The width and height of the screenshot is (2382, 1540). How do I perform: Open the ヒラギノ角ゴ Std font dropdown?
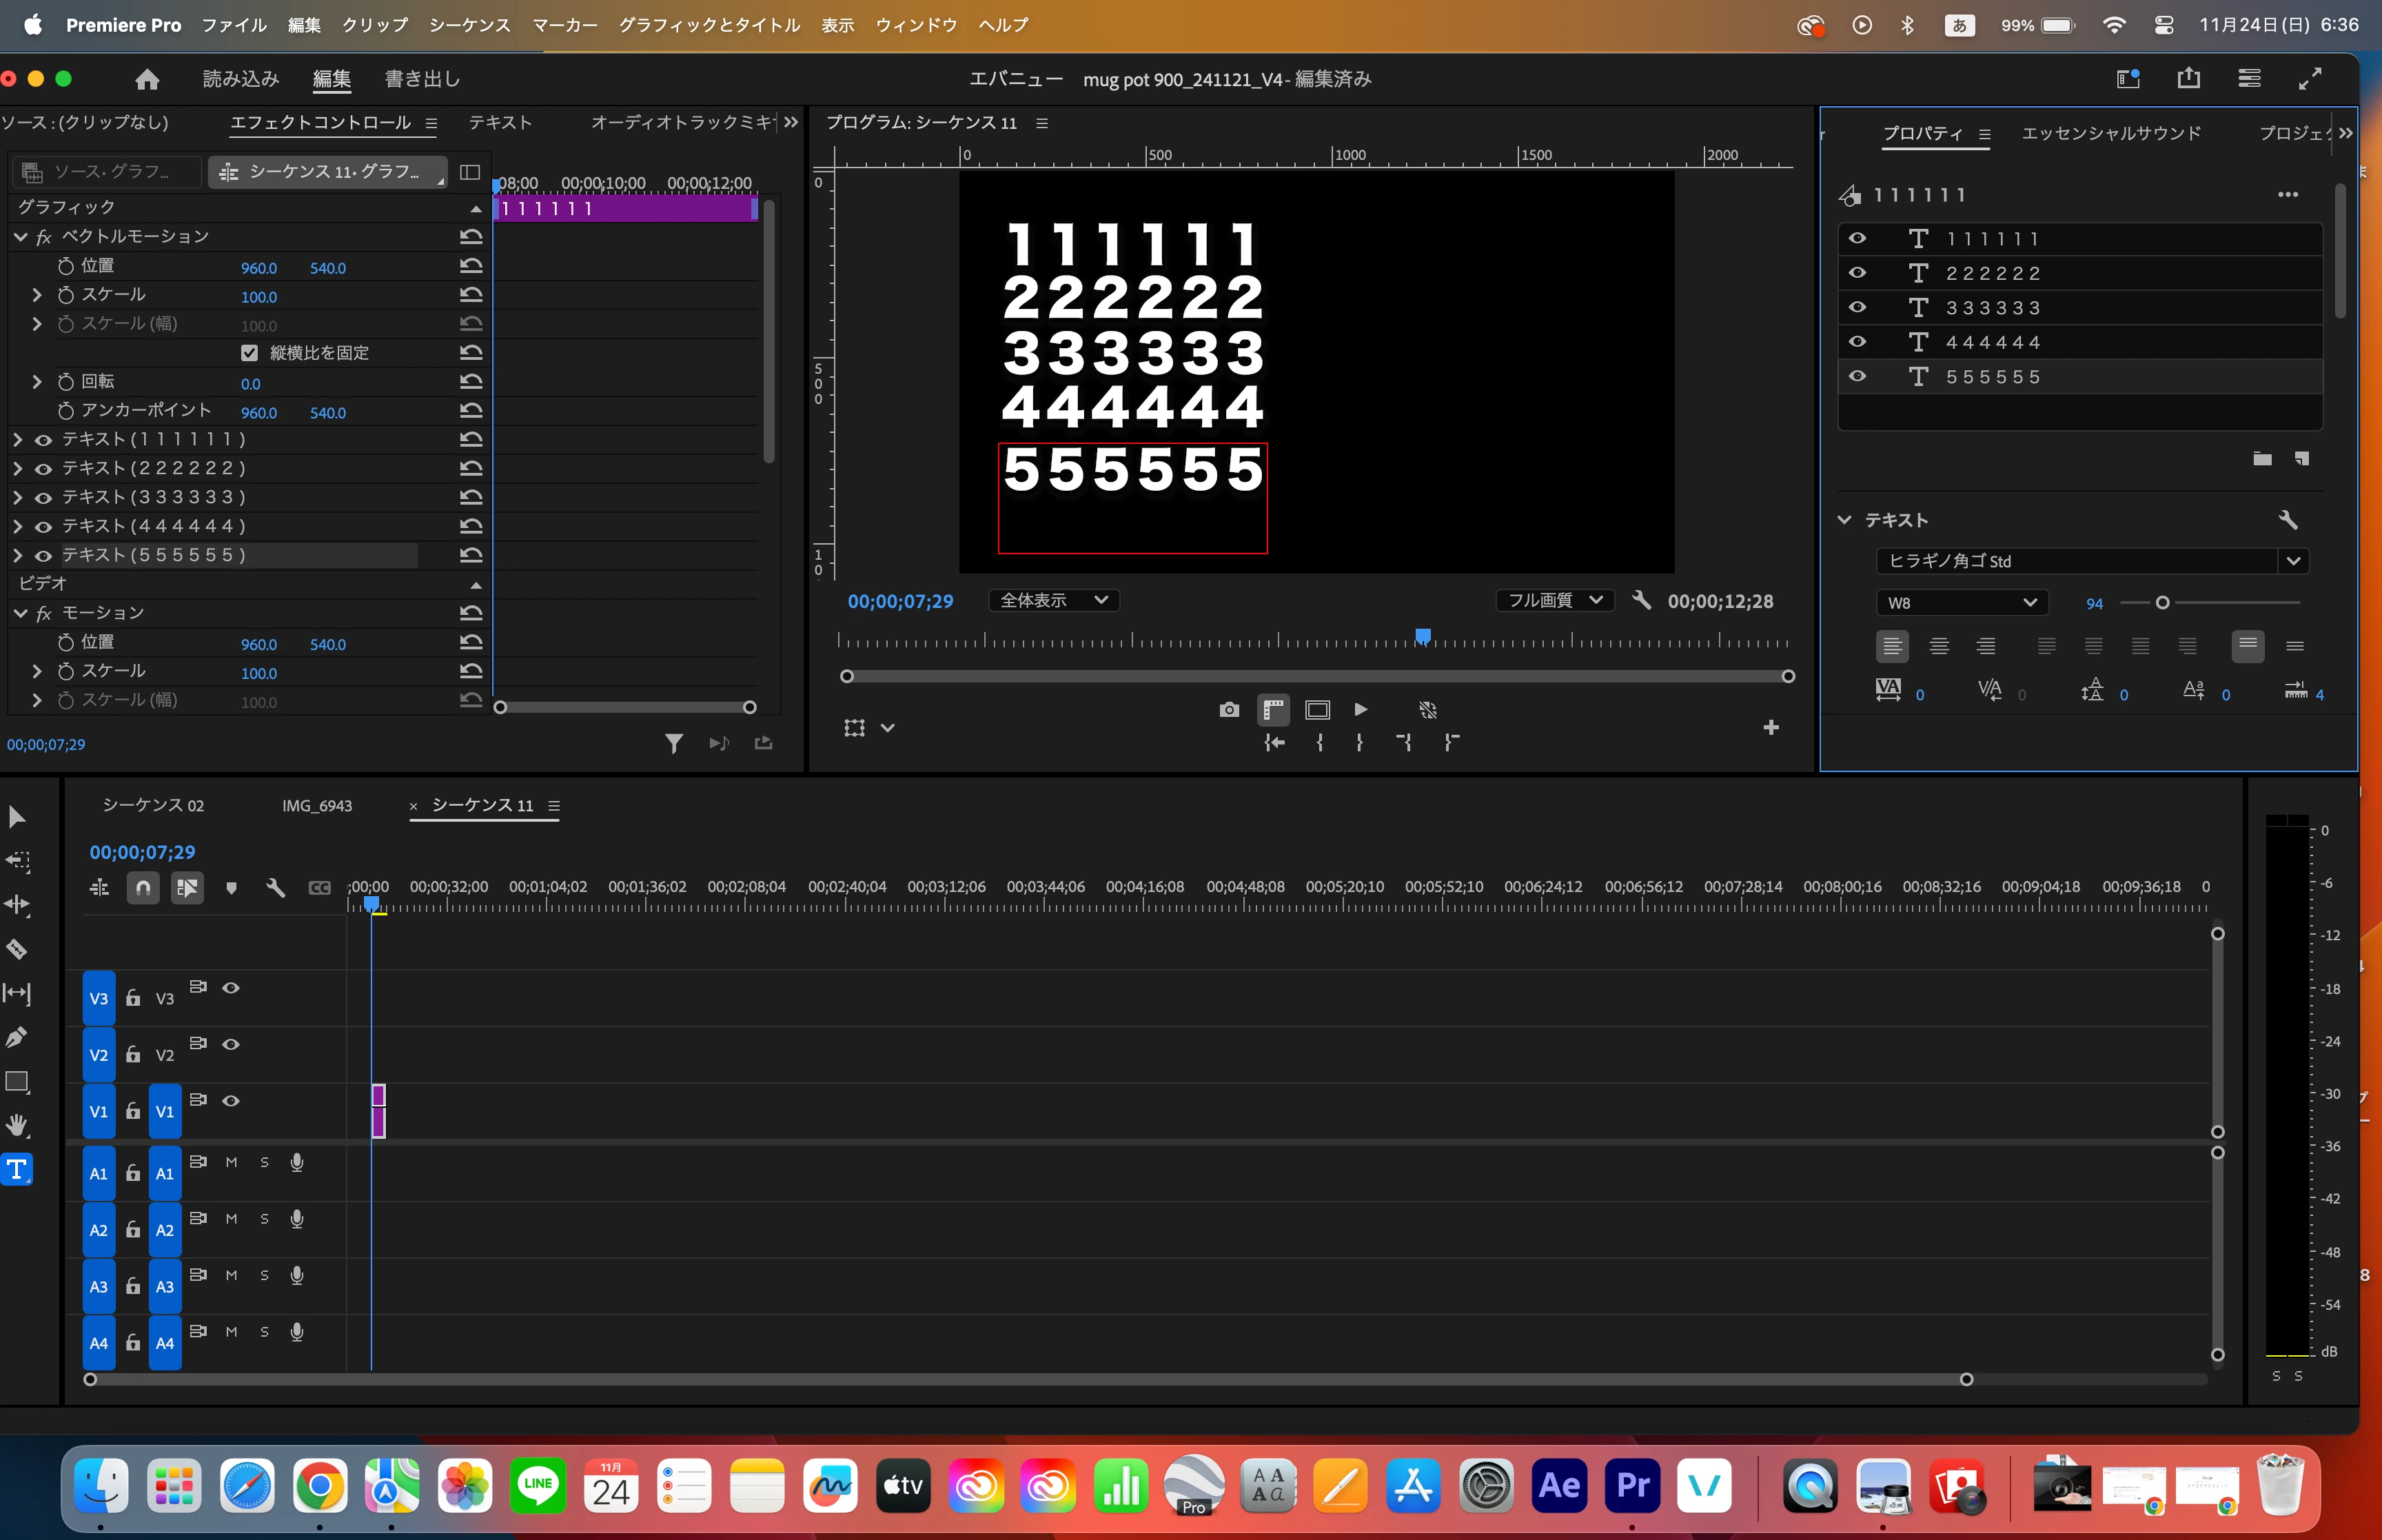point(2293,561)
